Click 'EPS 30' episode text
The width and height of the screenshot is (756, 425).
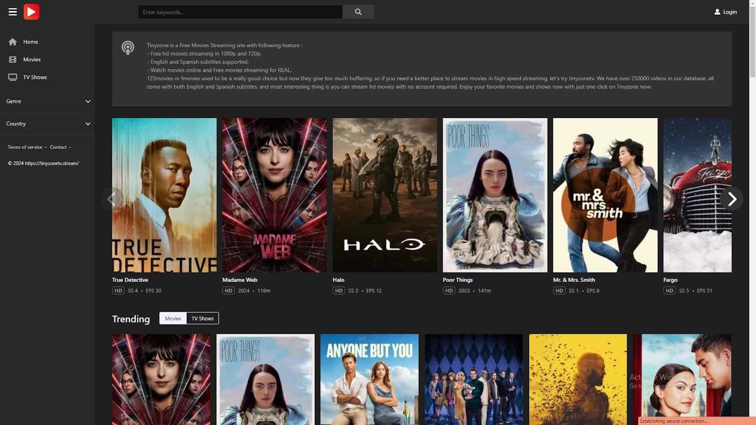tap(154, 290)
